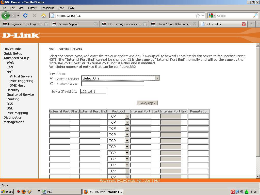Open the DMZ Host page
The height and width of the screenshot is (195, 260).
pyautogui.click(x=17, y=85)
